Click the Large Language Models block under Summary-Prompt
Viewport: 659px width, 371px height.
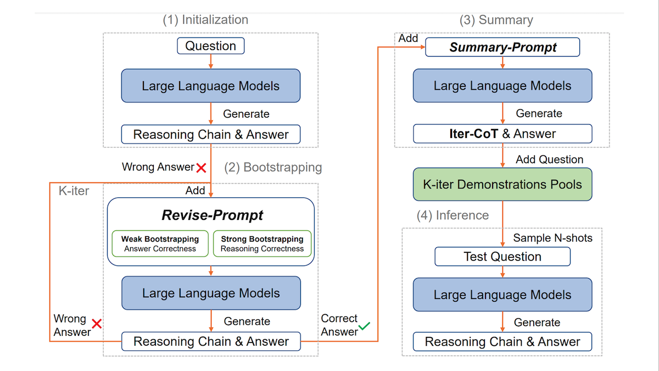(502, 86)
